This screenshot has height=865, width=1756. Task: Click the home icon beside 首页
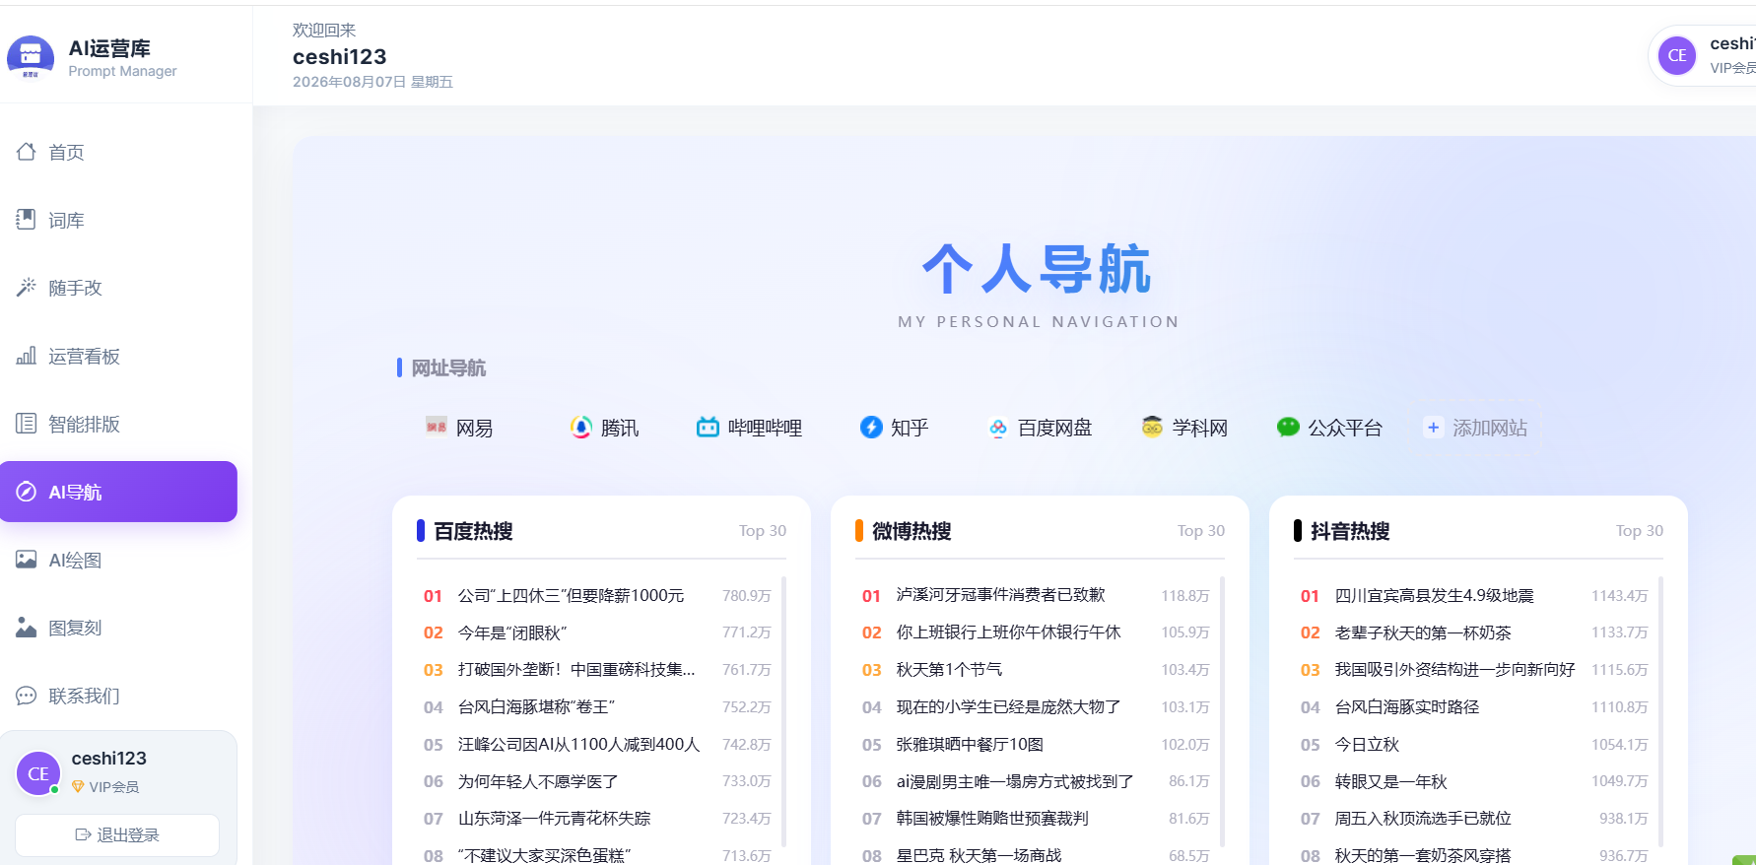tap(27, 152)
